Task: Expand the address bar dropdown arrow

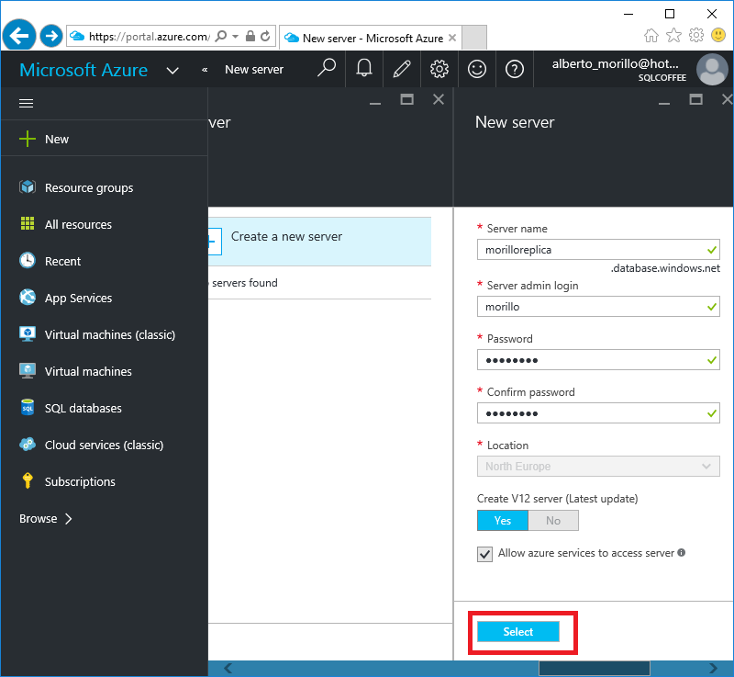Action: pos(236,36)
